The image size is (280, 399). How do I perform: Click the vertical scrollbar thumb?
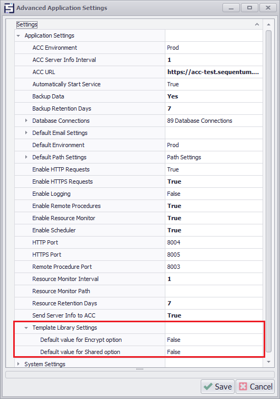point(268,192)
